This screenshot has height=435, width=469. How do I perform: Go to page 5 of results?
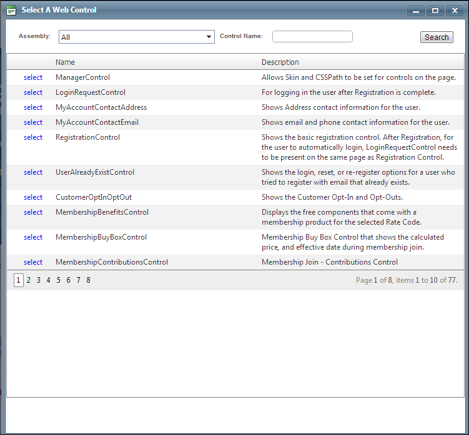(x=58, y=280)
